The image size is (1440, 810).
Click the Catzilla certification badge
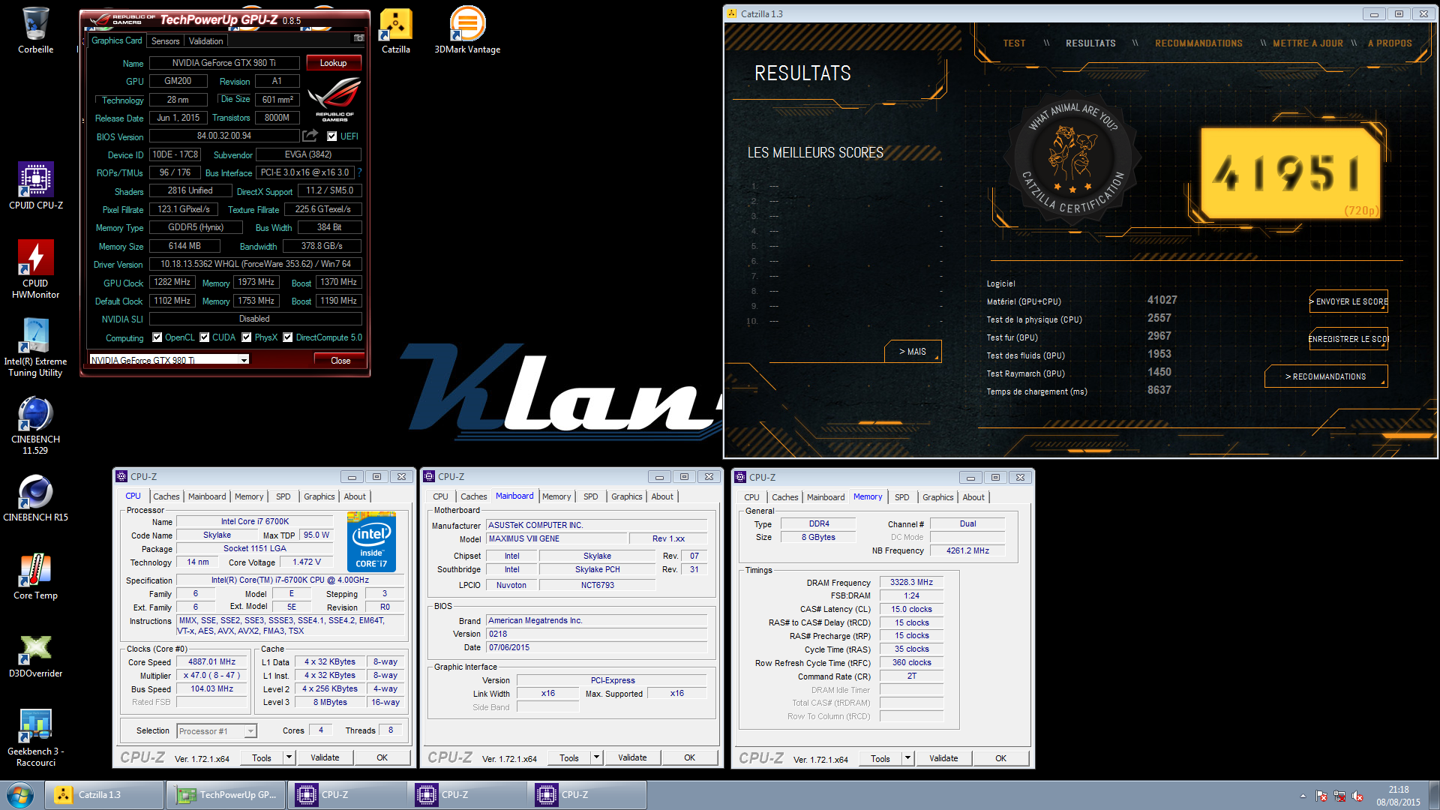tap(1073, 159)
